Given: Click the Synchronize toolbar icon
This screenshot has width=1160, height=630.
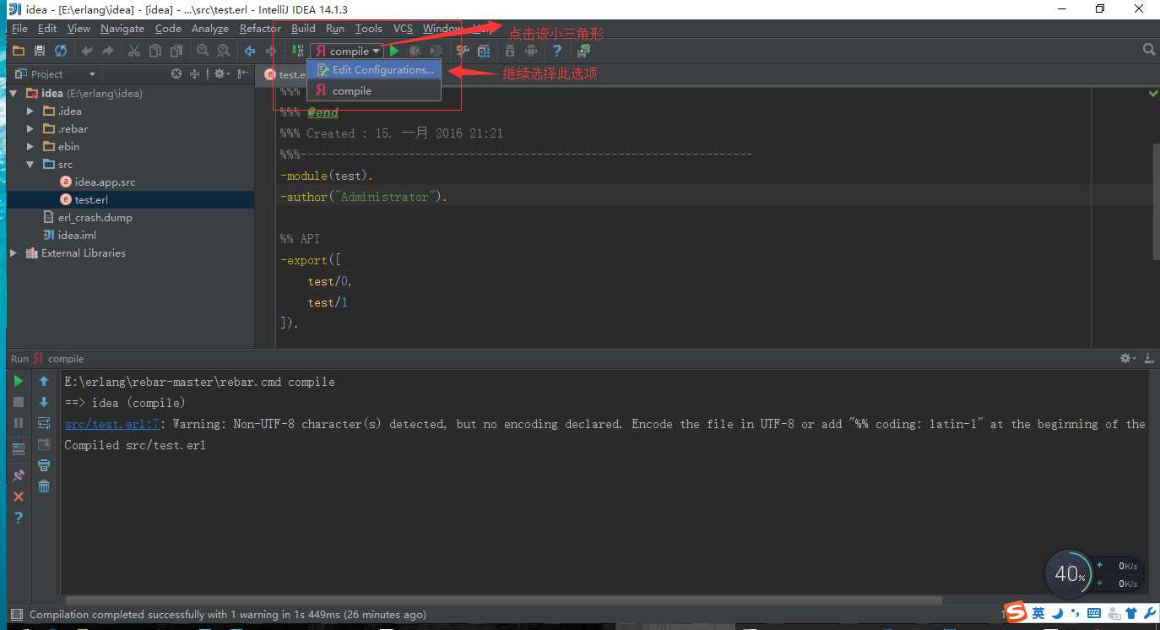Looking at the screenshot, I should point(61,52).
